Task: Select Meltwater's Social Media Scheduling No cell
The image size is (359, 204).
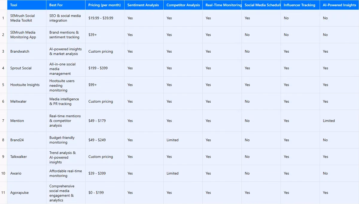Action: (261, 102)
